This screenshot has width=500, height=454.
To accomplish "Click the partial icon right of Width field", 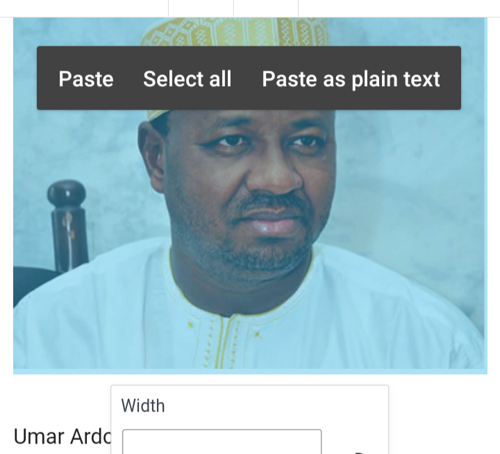I will coord(360,451).
